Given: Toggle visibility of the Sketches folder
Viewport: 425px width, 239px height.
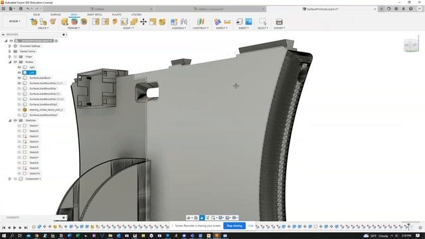Looking at the screenshot, I should pyautogui.click(x=15, y=120).
